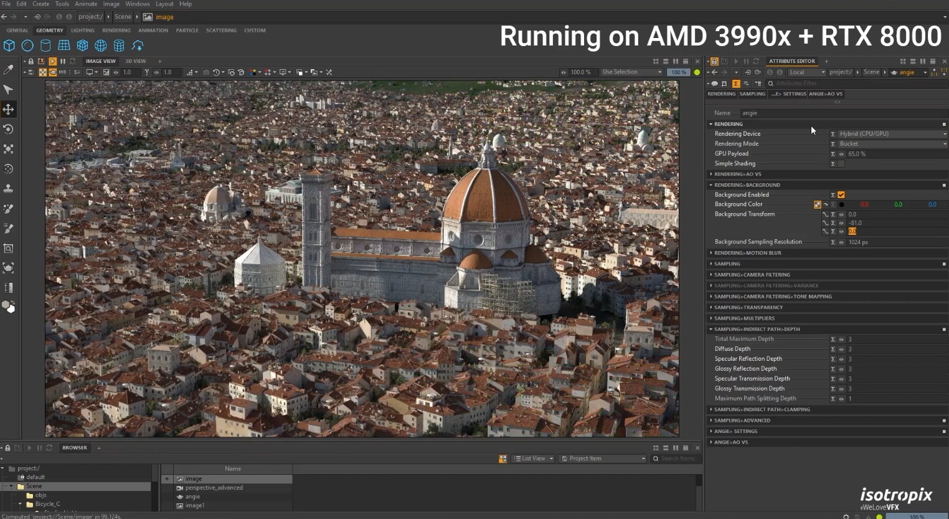Create a sphere primitive from shelf
The image size is (949, 519).
(27, 45)
